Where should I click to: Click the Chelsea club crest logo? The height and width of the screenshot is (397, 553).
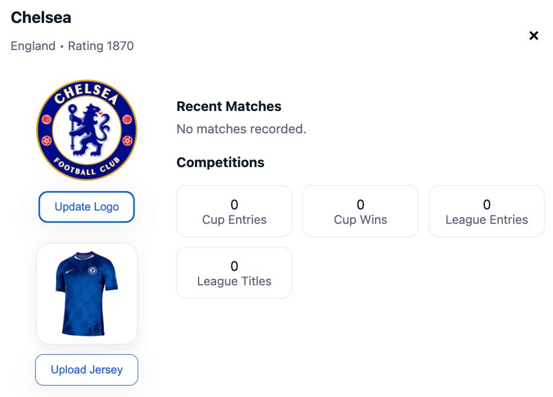point(87,130)
